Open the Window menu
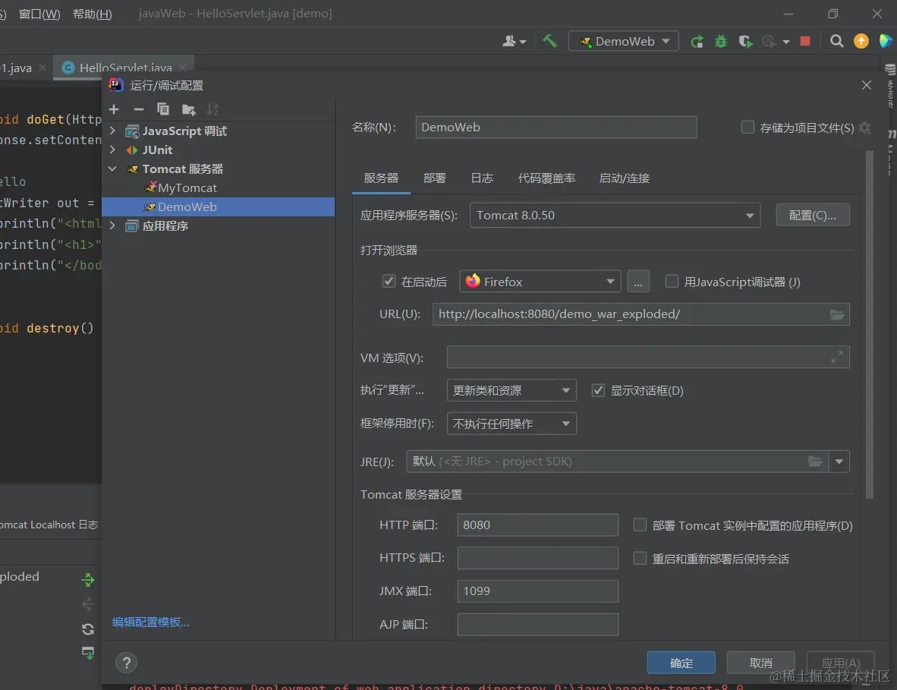Screen dimensions: 897x690 [39, 14]
